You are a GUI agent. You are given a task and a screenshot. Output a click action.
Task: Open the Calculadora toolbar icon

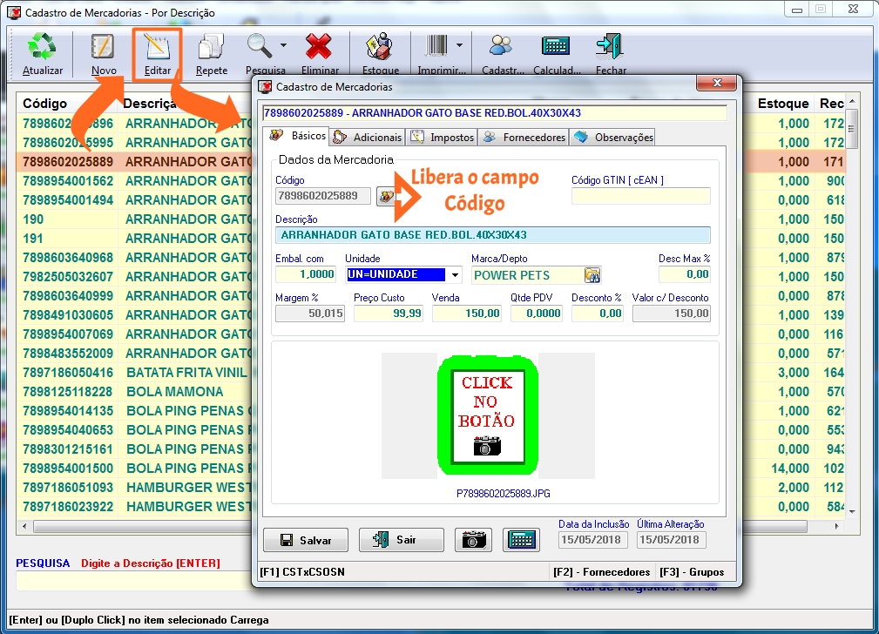[x=556, y=46]
